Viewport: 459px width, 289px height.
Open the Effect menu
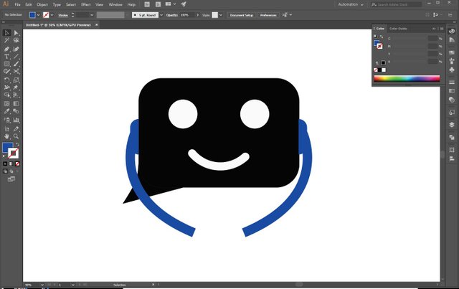click(x=86, y=4)
